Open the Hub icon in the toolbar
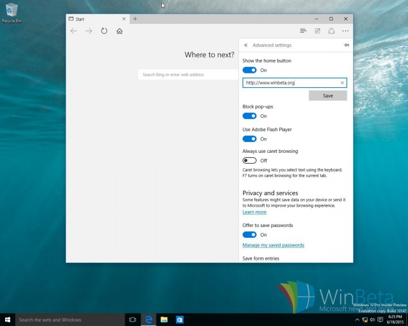Image resolution: width=408 pixels, height=326 pixels. coord(303,31)
